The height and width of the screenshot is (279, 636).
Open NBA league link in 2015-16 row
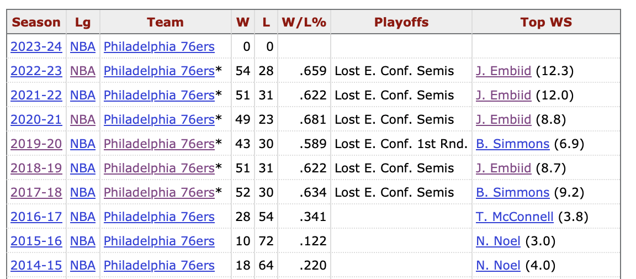point(83,241)
